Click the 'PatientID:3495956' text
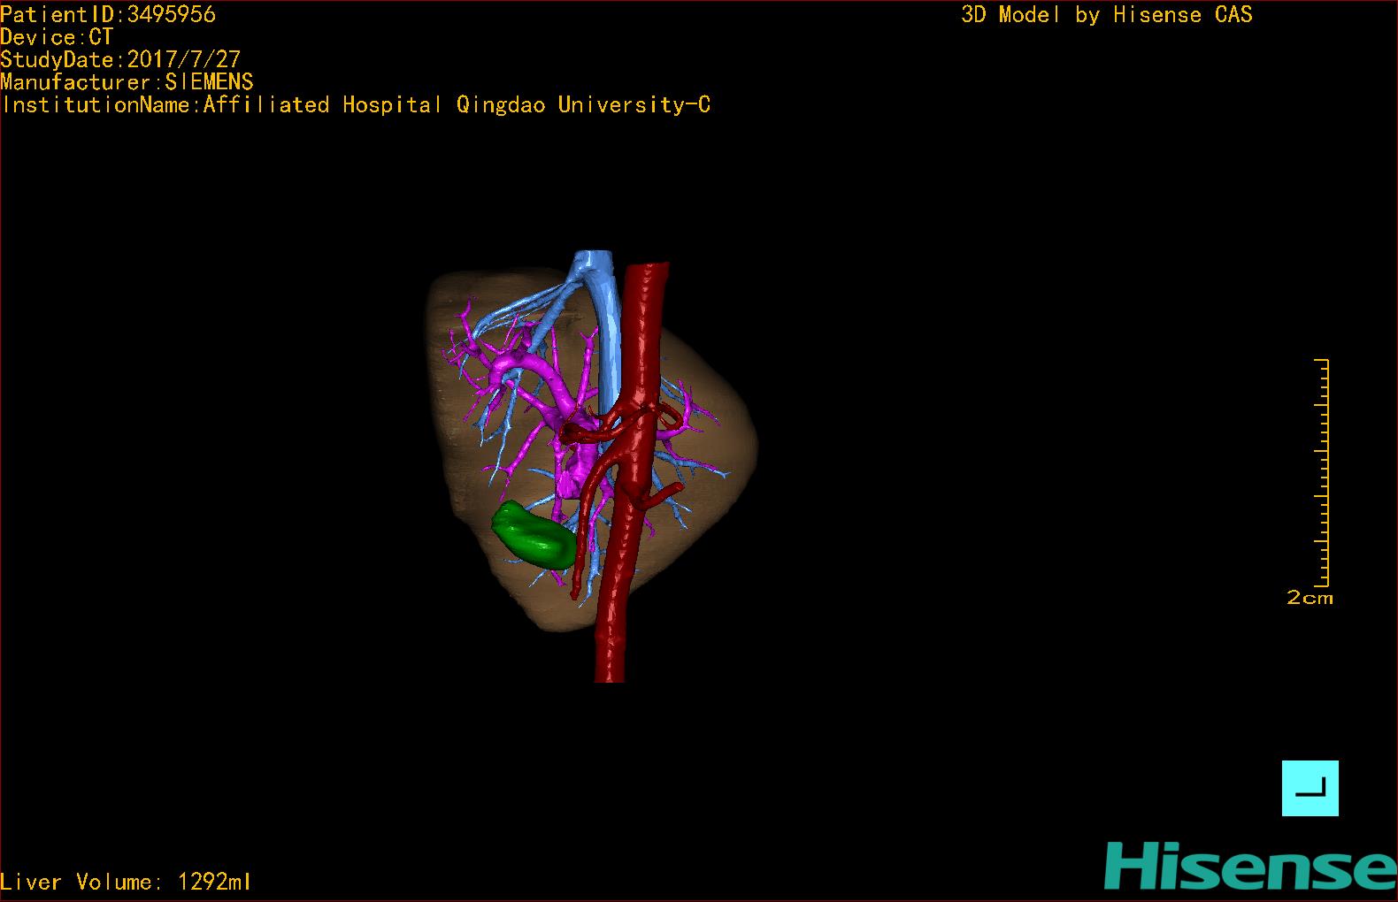This screenshot has width=1398, height=902. [108, 14]
